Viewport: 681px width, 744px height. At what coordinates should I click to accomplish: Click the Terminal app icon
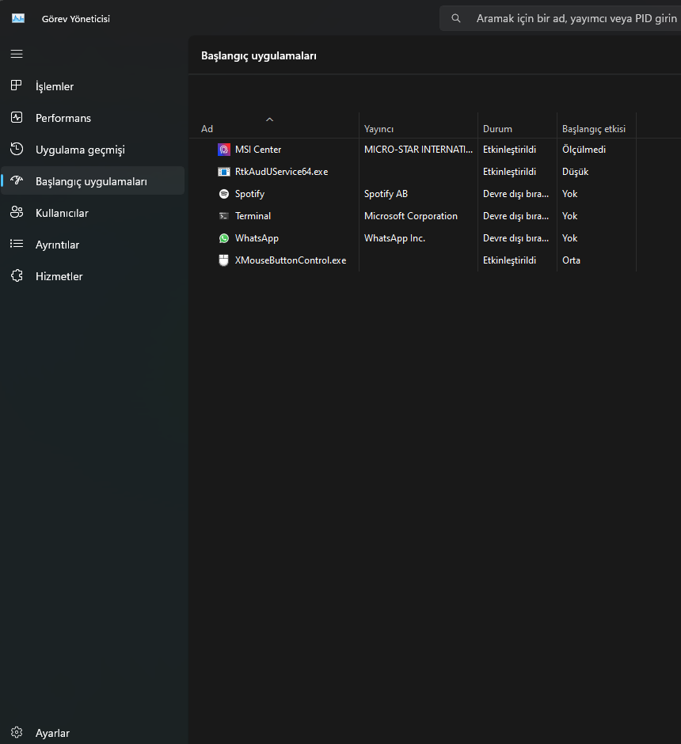point(224,216)
